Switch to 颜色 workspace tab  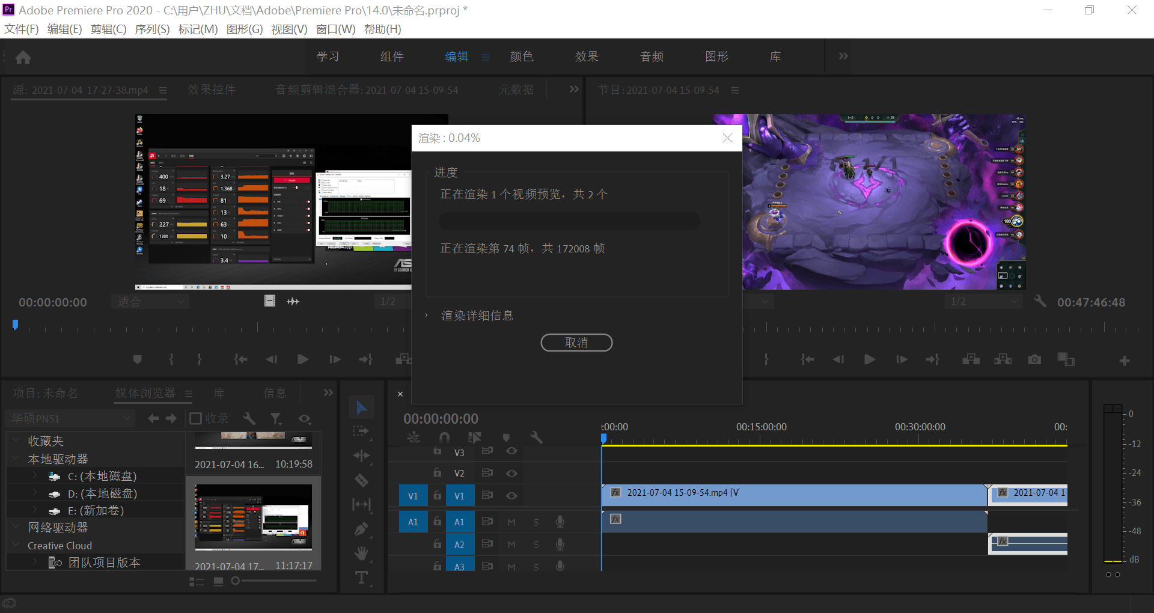coord(521,56)
